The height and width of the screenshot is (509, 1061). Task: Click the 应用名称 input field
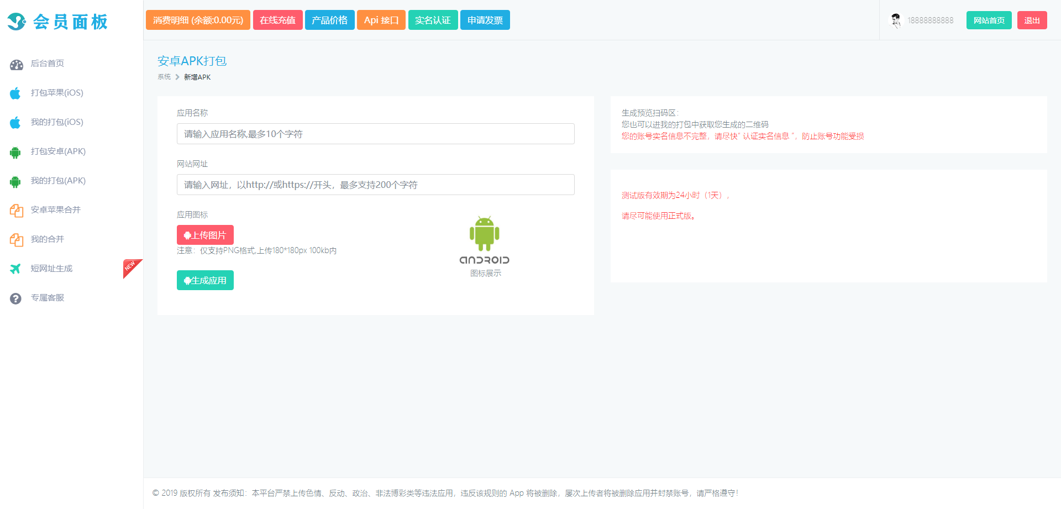pyautogui.click(x=375, y=134)
